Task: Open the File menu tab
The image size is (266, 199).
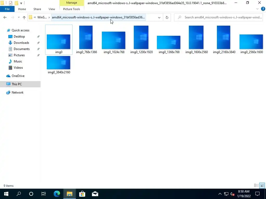Action: (x=7, y=9)
